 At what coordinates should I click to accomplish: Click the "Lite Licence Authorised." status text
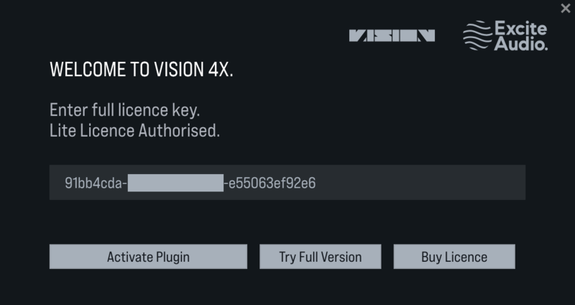pos(134,131)
